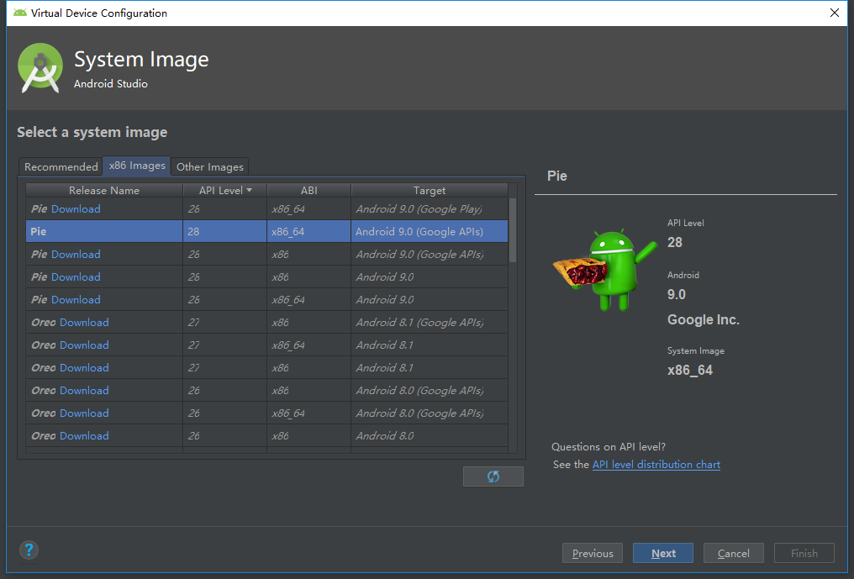Click the Target column header
The width and height of the screenshot is (854, 579).
coord(430,190)
